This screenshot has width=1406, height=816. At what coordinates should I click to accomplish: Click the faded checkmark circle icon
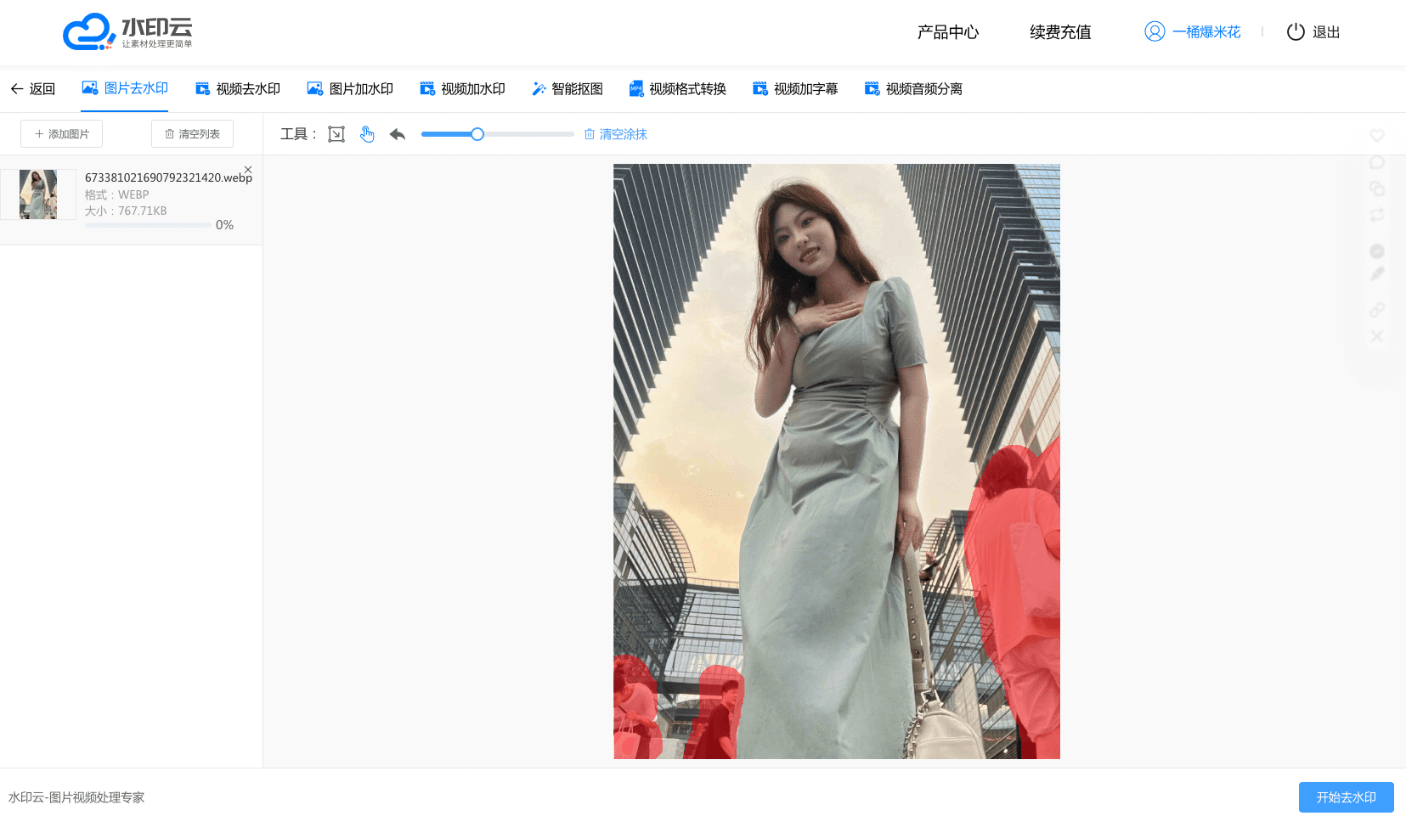(1377, 251)
